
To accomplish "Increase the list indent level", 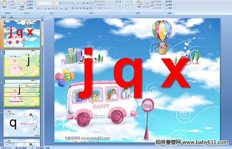I will (87, 3).
